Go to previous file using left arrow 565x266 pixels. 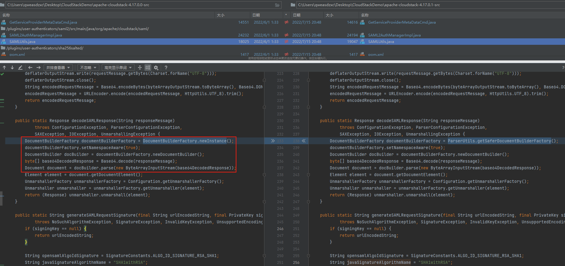(30, 67)
